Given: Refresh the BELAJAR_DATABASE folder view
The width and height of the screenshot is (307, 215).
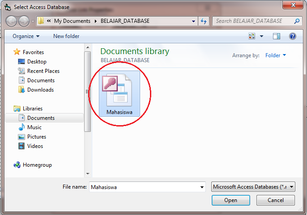Looking at the screenshot, I should coord(204,21).
